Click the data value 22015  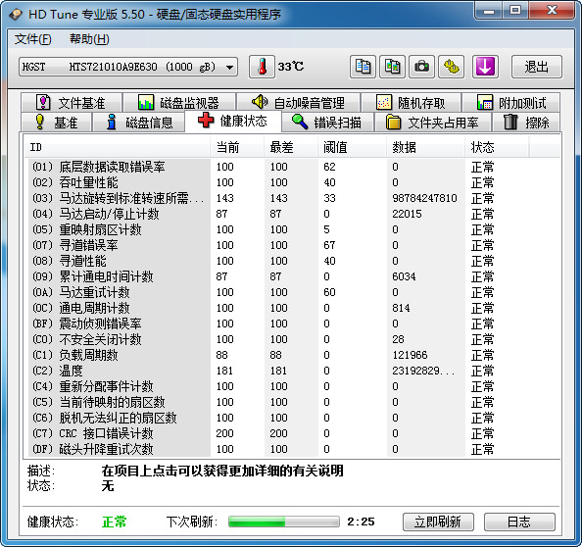coord(407,214)
